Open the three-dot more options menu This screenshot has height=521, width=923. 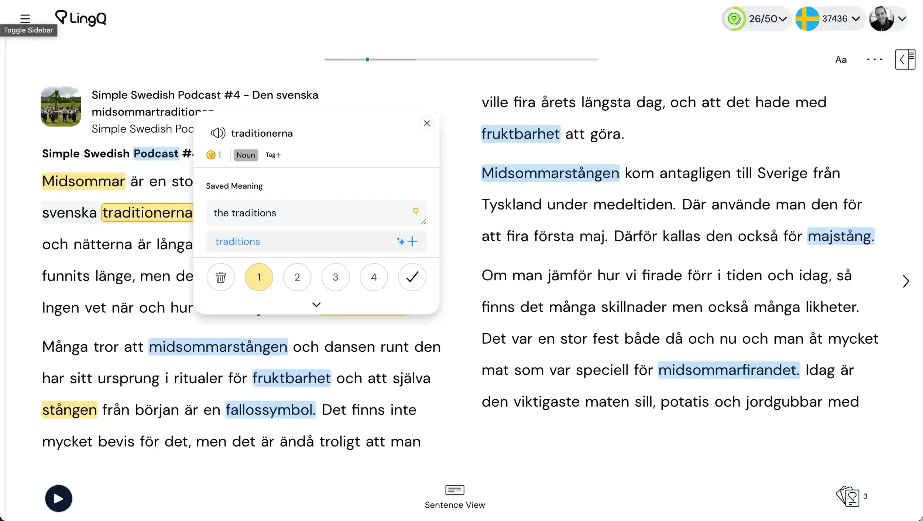coord(875,59)
